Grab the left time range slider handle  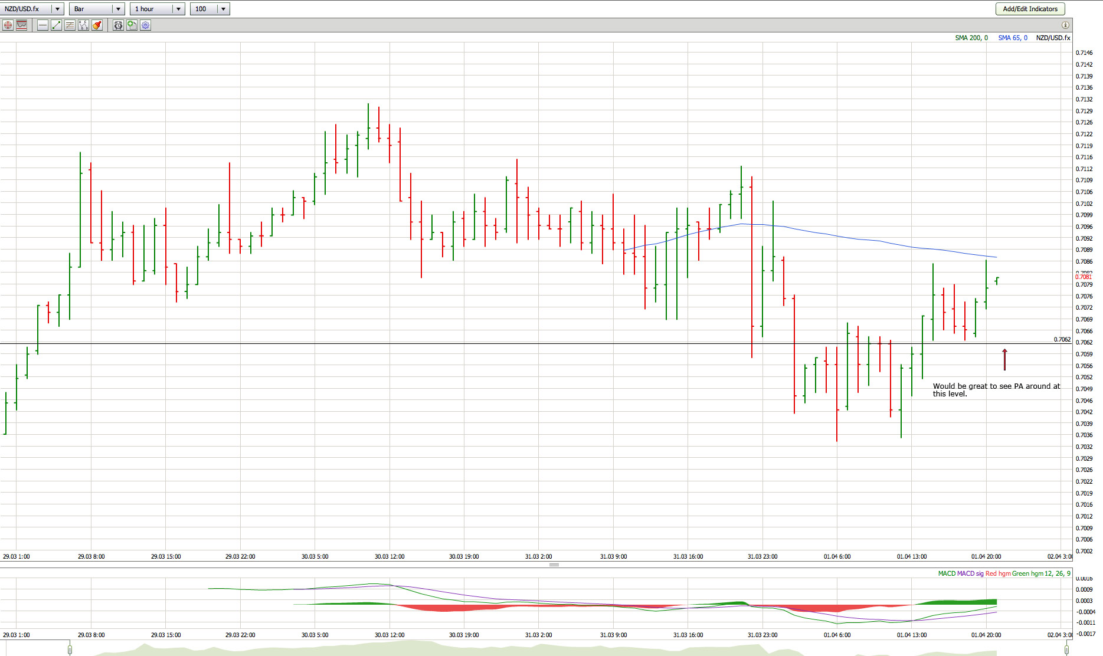[70, 650]
